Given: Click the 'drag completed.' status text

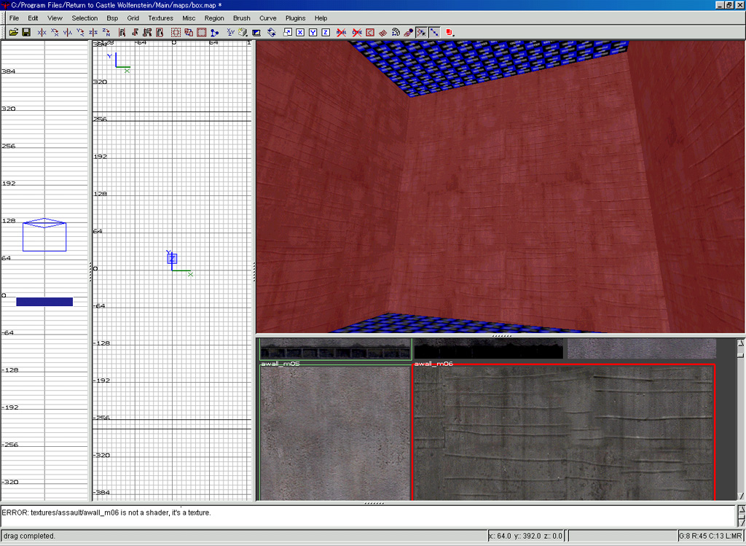Looking at the screenshot, I should point(29,536).
